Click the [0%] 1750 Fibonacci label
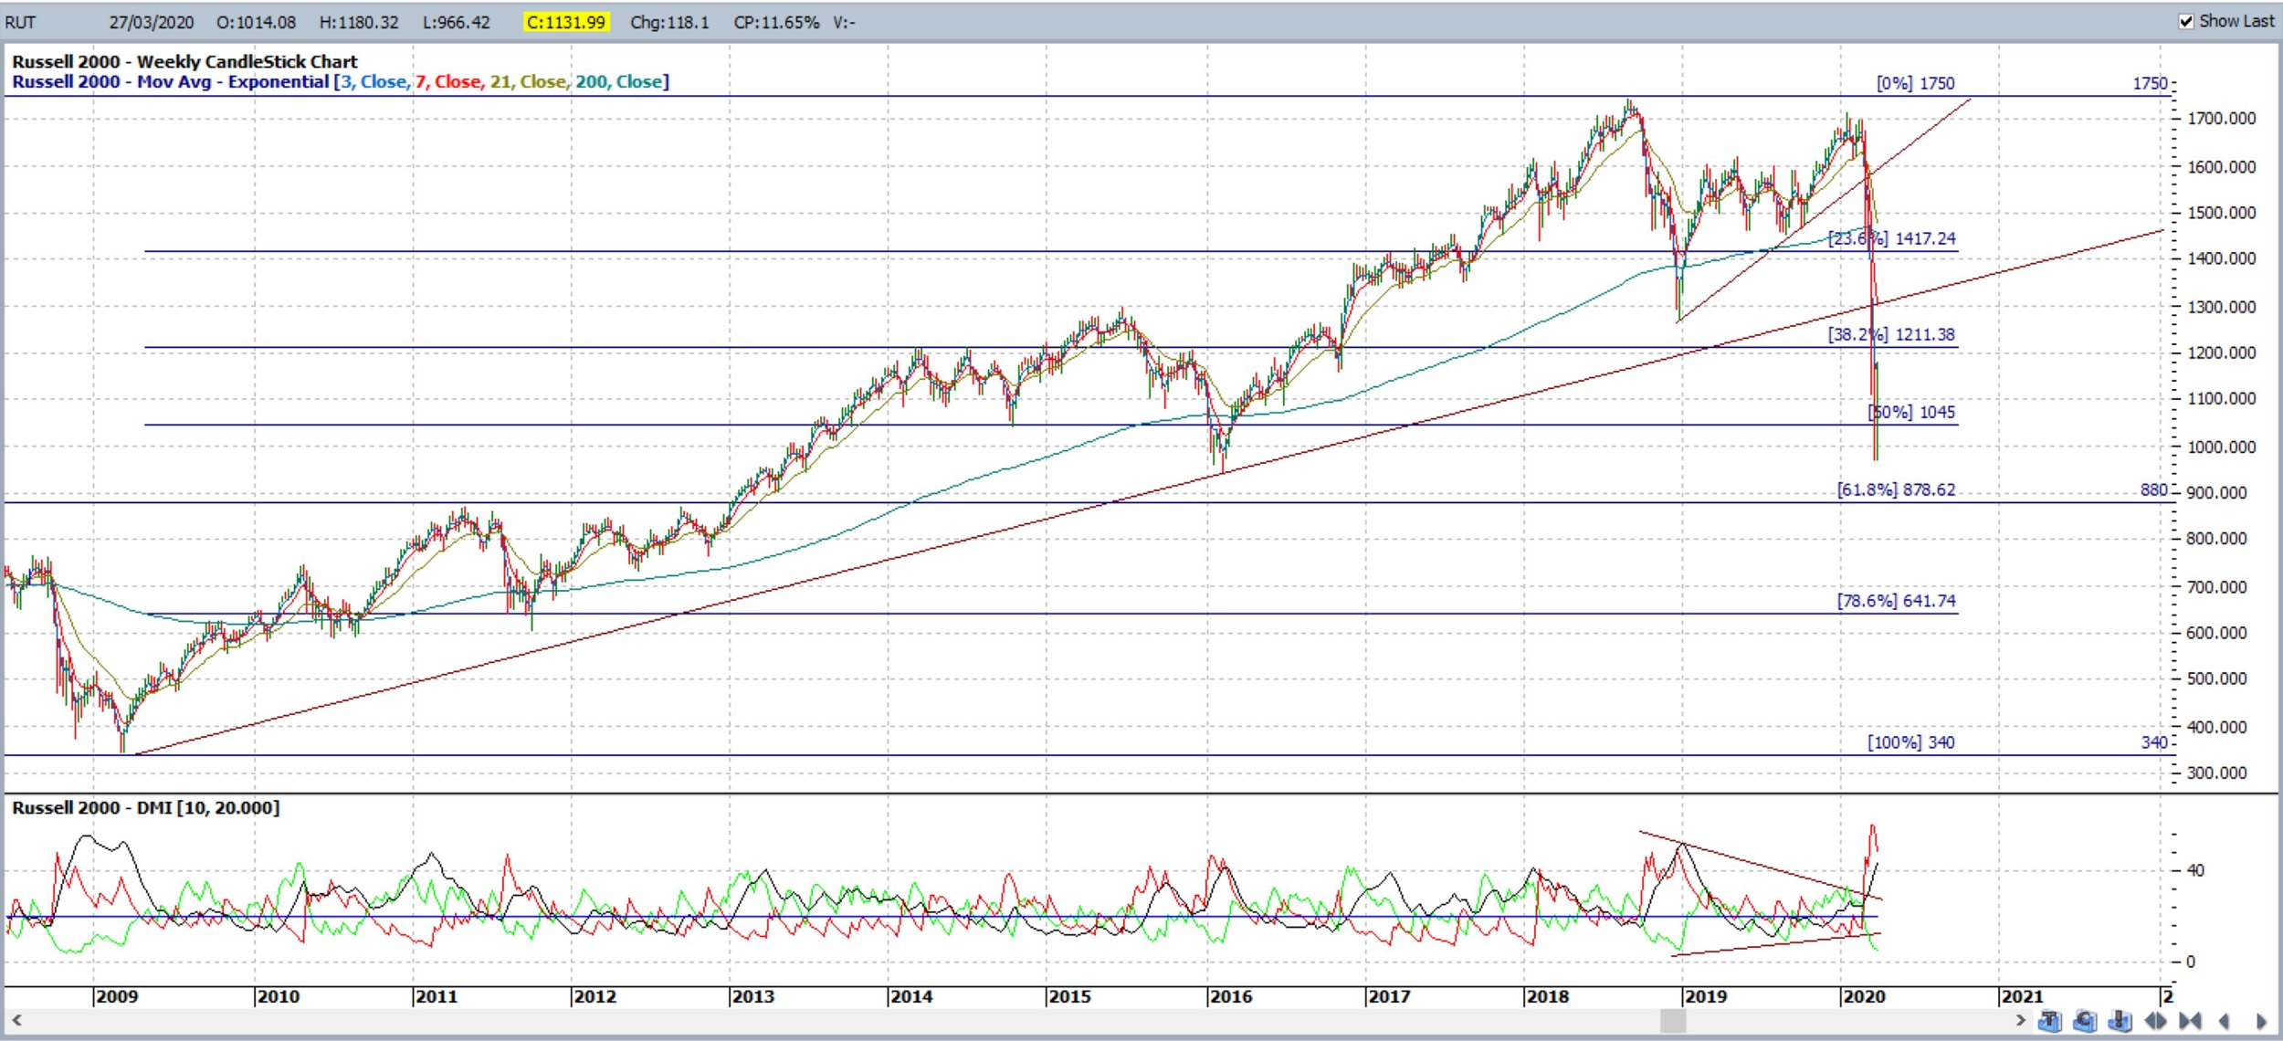This screenshot has height=1041, width=2283. pyautogui.click(x=1915, y=83)
